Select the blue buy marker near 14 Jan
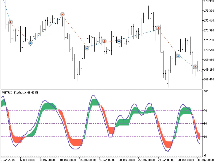 coord(87,48)
